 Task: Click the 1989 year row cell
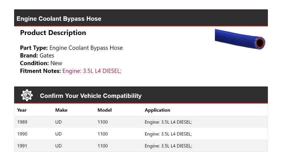22,122
